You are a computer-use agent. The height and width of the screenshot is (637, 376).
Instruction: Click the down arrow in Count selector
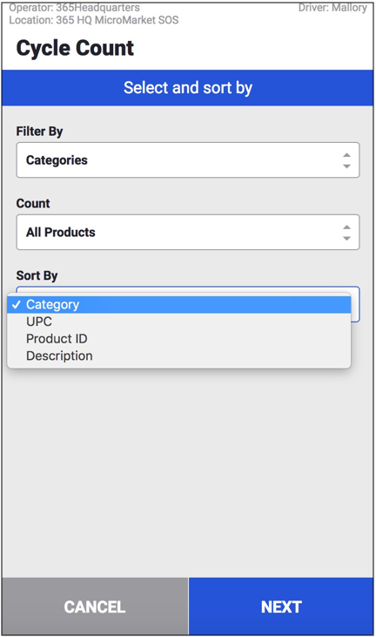click(346, 238)
